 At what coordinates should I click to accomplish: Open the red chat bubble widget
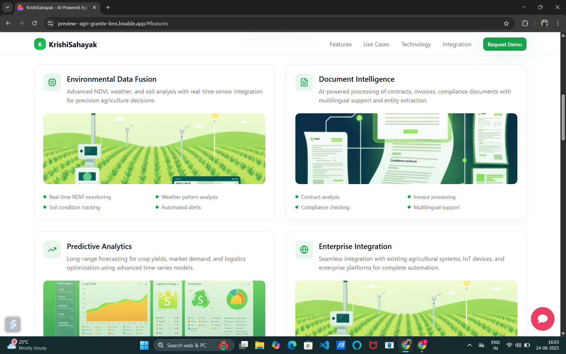[542, 319]
